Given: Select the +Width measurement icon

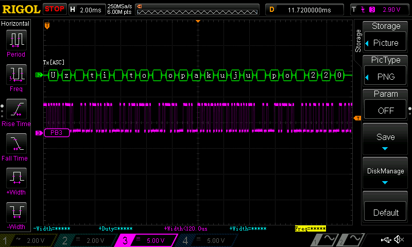Looking at the screenshot, I should 16,178.
